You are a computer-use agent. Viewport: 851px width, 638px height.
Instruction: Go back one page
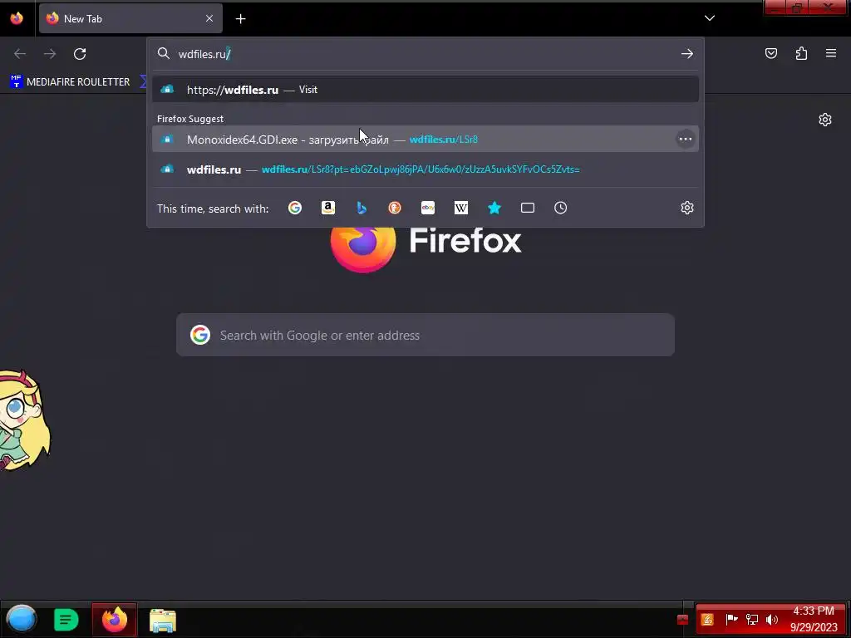pyautogui.click(x=20, y=54)
